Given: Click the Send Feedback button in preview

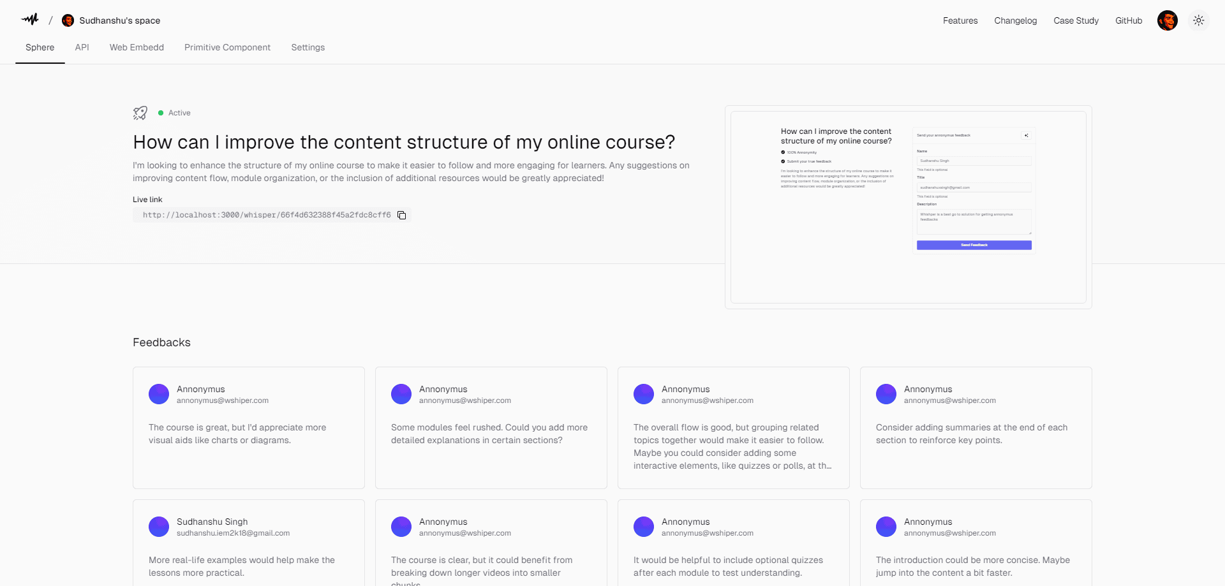Looking at the screenshot, I should (x=974, y=245).
